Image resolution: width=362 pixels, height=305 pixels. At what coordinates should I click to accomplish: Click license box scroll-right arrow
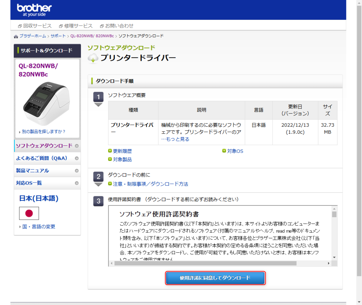coord(328,263)
